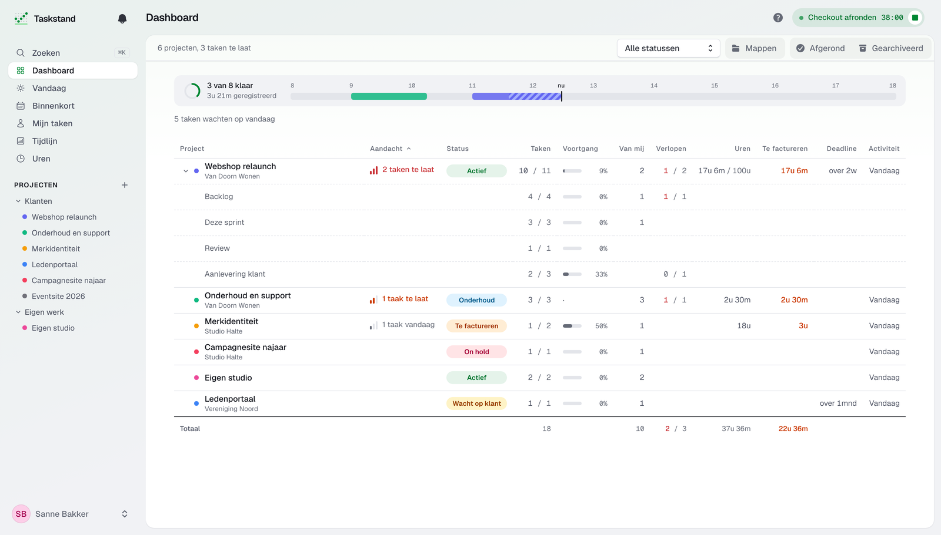
Task: Click the Onderhoud status badge
Action: pyautogui.click(x=476, y=300)
